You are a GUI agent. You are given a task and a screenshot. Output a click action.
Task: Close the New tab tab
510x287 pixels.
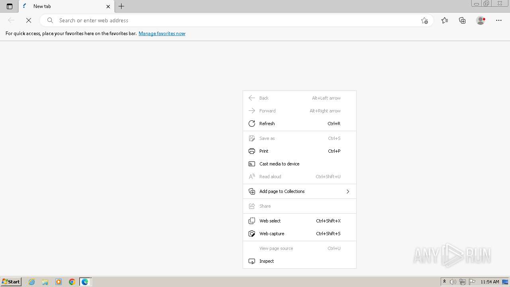[108, 6]
